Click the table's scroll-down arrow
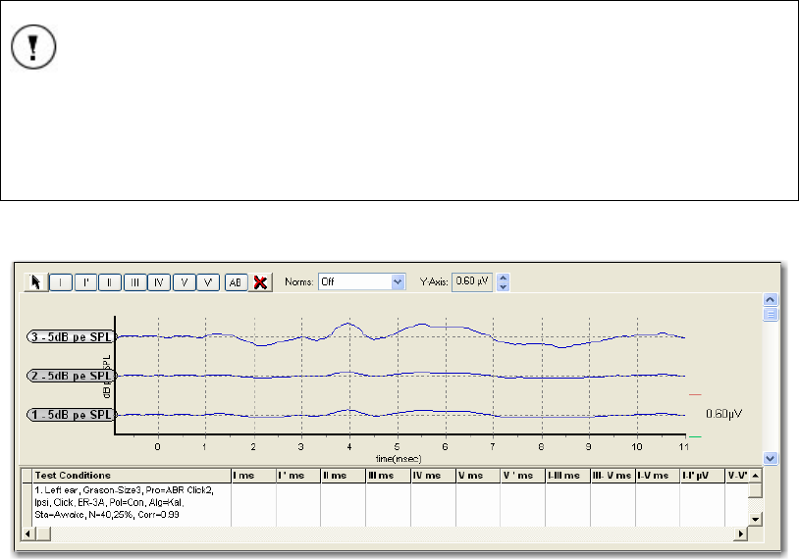This screenshot has width=799, height=559. (x=756, y=520)
